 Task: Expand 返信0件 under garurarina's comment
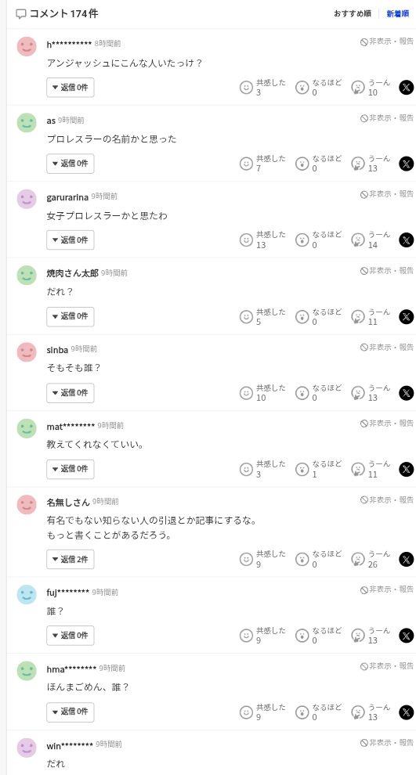tap(71, 240)
